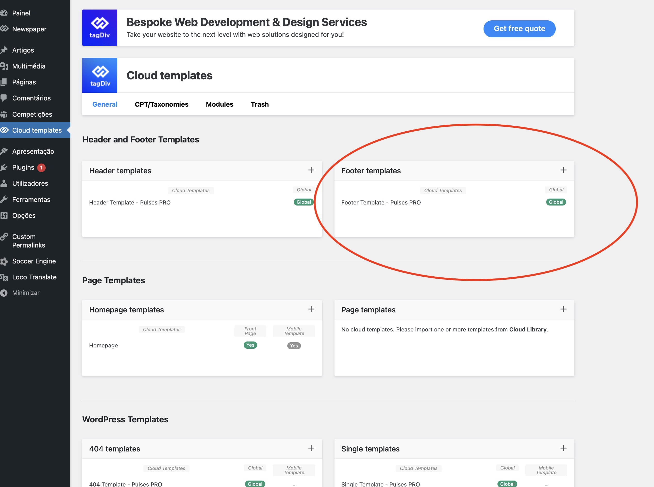The width and height of the screenshot is (654, 487).
Task: Switch to the CPT/Taxonomies tab
Action: [x=161, y=104]
